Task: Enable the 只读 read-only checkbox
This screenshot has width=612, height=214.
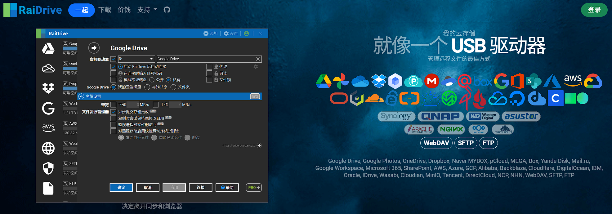Action: click(x=209, y=73)
